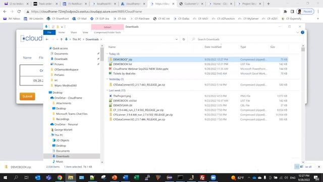
Task: Open CF-FileShare bookmark
Action: pyautogui.click(x=140, y=19)
